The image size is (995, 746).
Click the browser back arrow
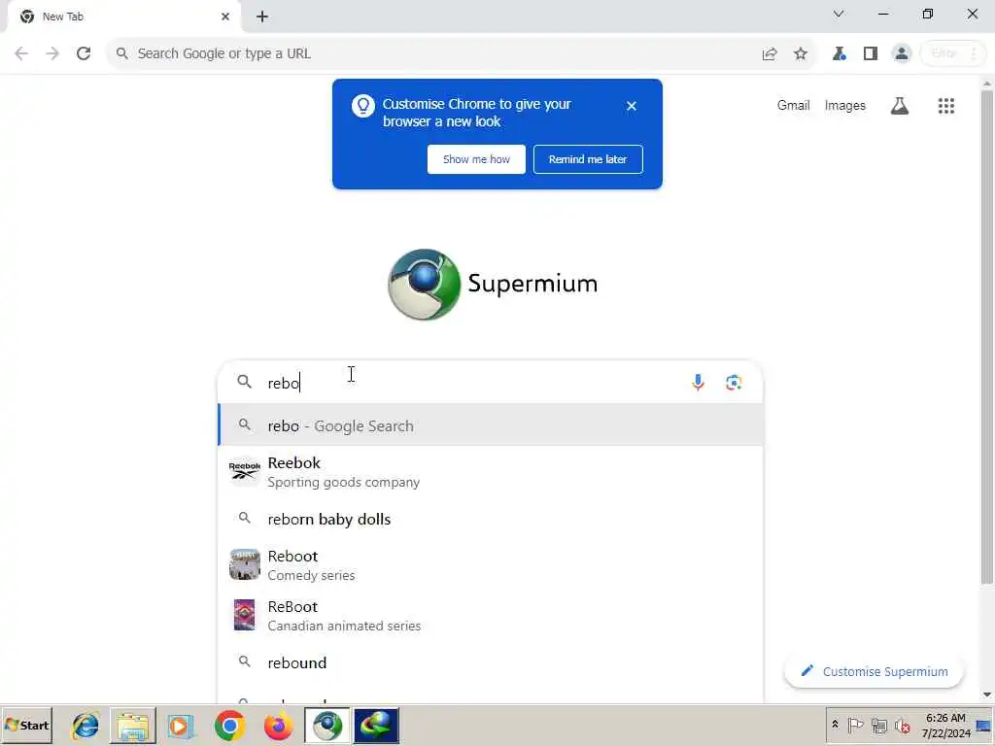click(21, 53)
